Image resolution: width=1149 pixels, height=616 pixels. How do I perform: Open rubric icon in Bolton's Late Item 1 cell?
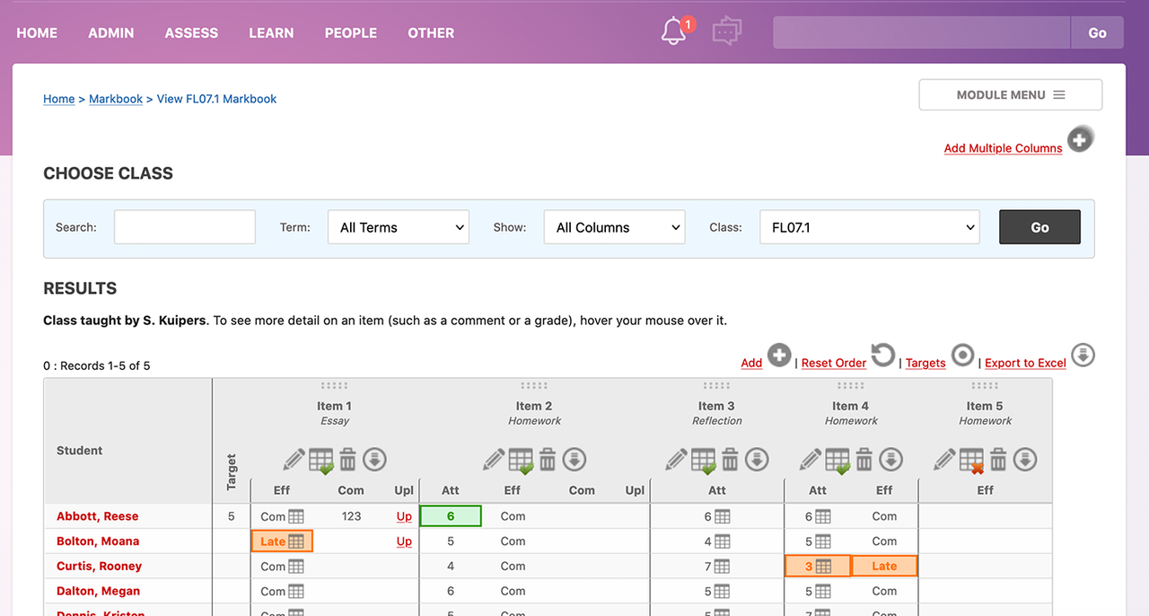[296, 541]
